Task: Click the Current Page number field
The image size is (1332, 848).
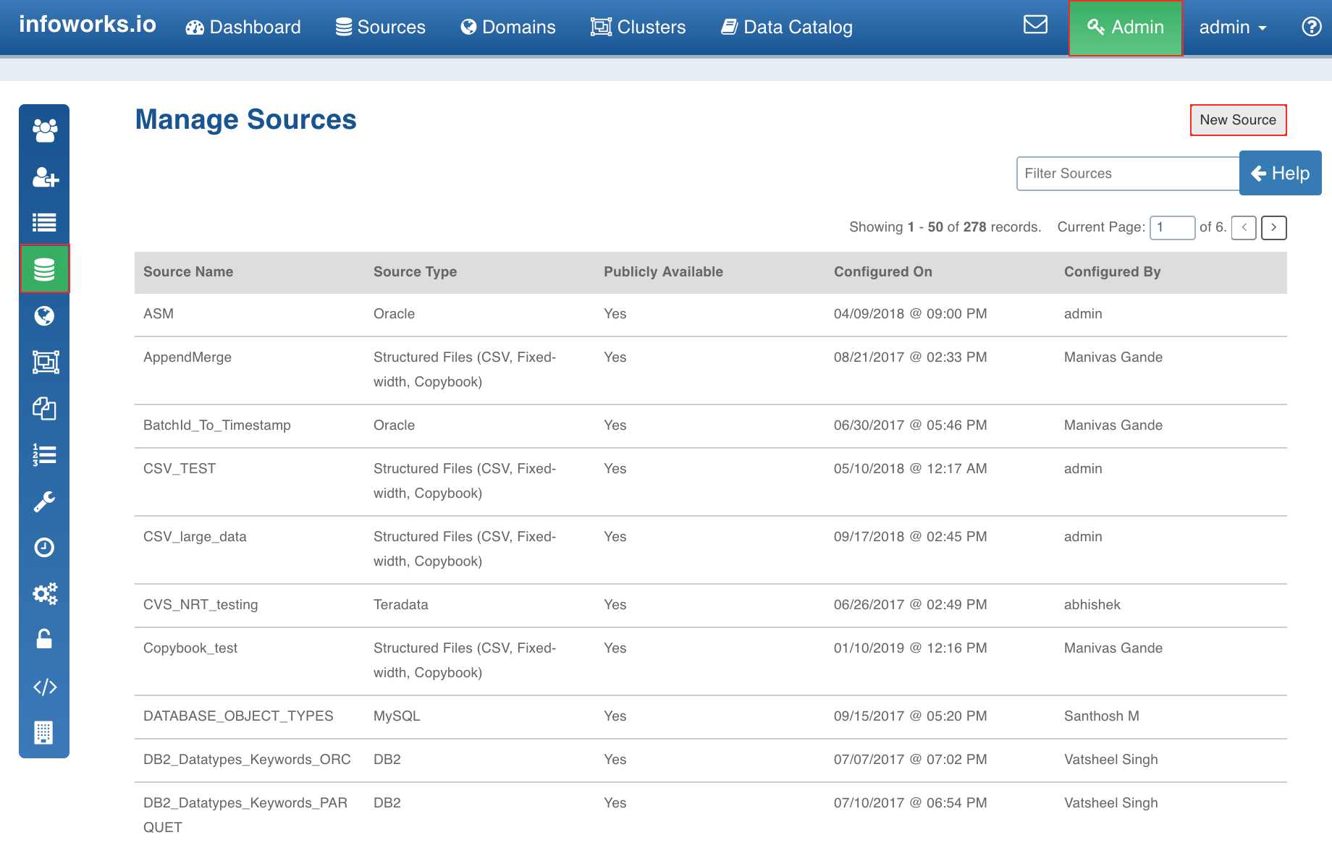Action: [x=1172, y=227]
